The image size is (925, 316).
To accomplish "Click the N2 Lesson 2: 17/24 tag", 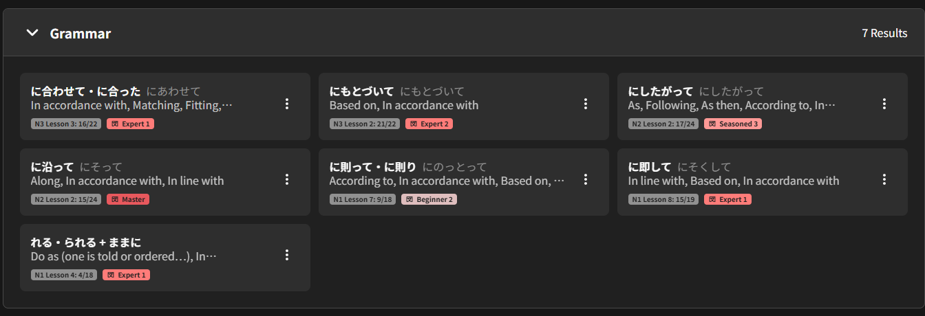I will 663,124.
